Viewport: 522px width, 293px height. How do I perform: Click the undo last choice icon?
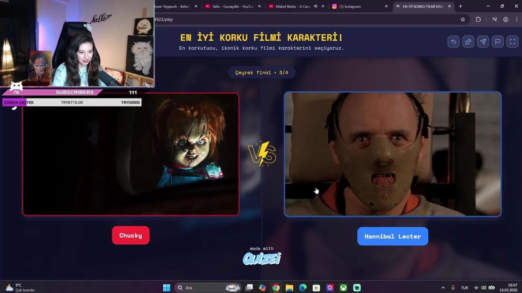[453, 42]
